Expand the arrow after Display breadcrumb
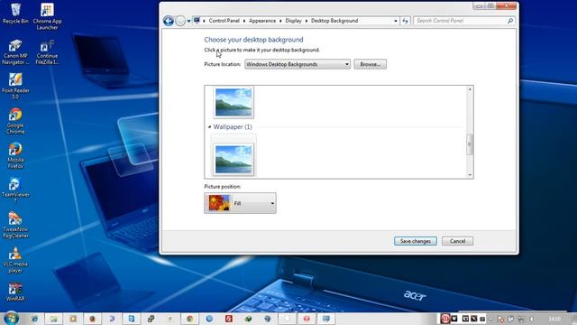 307,21
